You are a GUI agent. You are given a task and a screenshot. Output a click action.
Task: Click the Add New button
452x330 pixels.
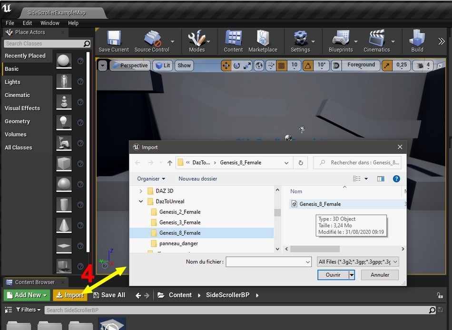(x=27, y=295)
